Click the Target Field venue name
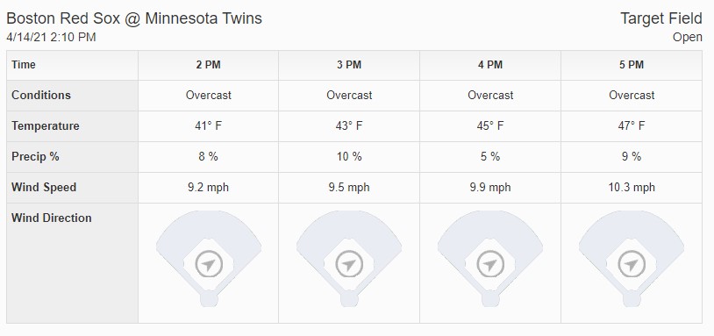This screenshot has width=714, height=336. pos(661,18)
